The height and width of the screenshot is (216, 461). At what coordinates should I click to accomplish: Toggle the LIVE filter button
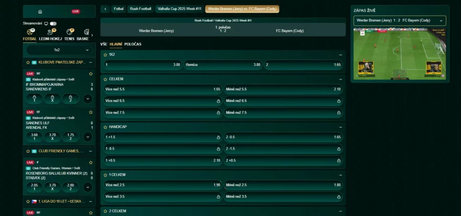76,11
